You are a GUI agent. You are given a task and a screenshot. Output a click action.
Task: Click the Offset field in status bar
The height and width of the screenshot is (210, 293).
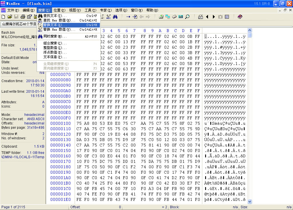96,207
